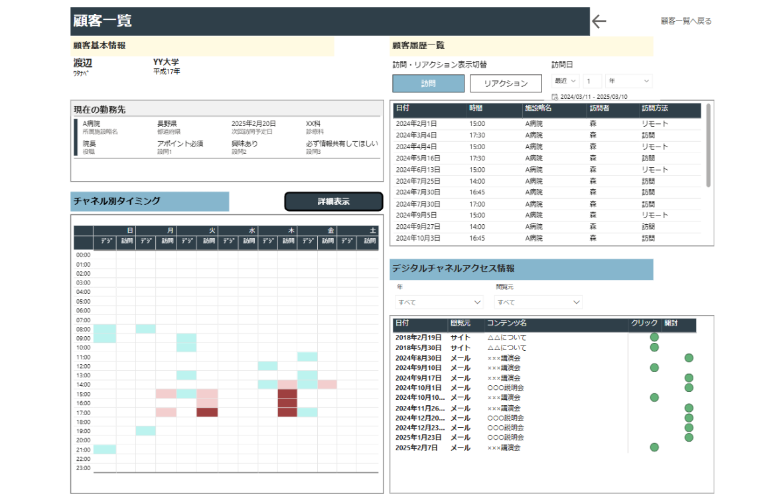Click next visit date 2025年2月20日
Viewport: 783px width, 504px height.
(253, 123)
